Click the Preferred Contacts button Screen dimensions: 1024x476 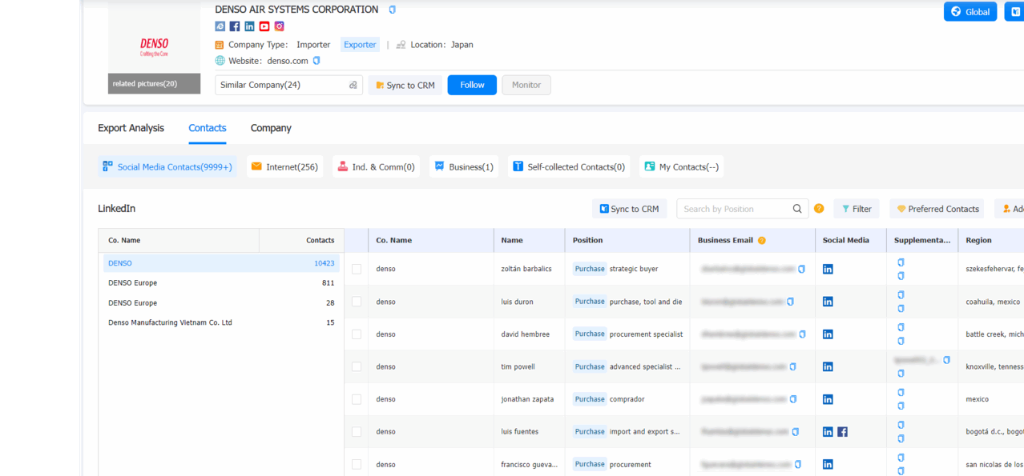(937, 209)
